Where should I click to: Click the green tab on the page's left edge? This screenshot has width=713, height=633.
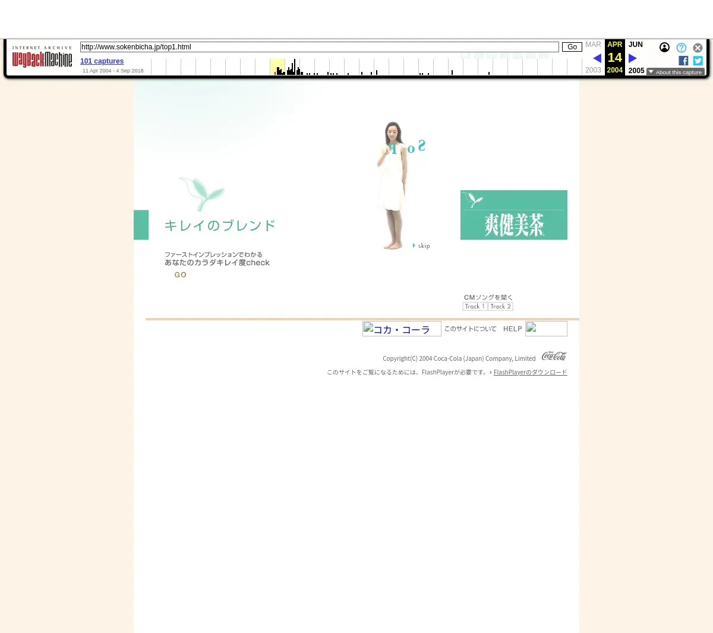pyautogui.click(x=141, y=225)
